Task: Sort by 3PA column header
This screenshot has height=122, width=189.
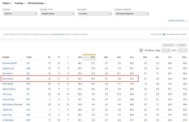Action: click(x=157, y=57)
